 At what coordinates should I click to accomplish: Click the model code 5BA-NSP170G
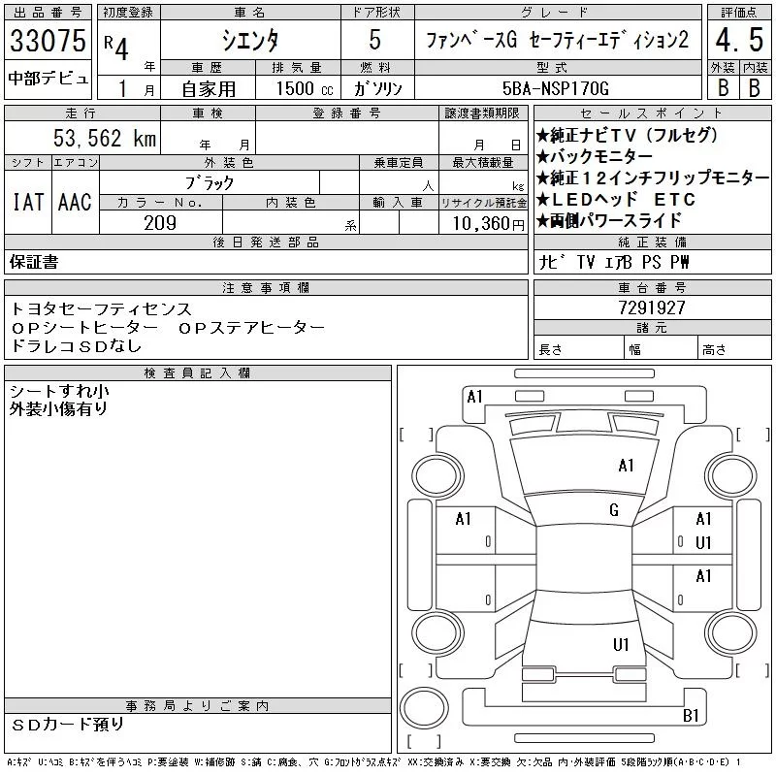tap(556, 88)
